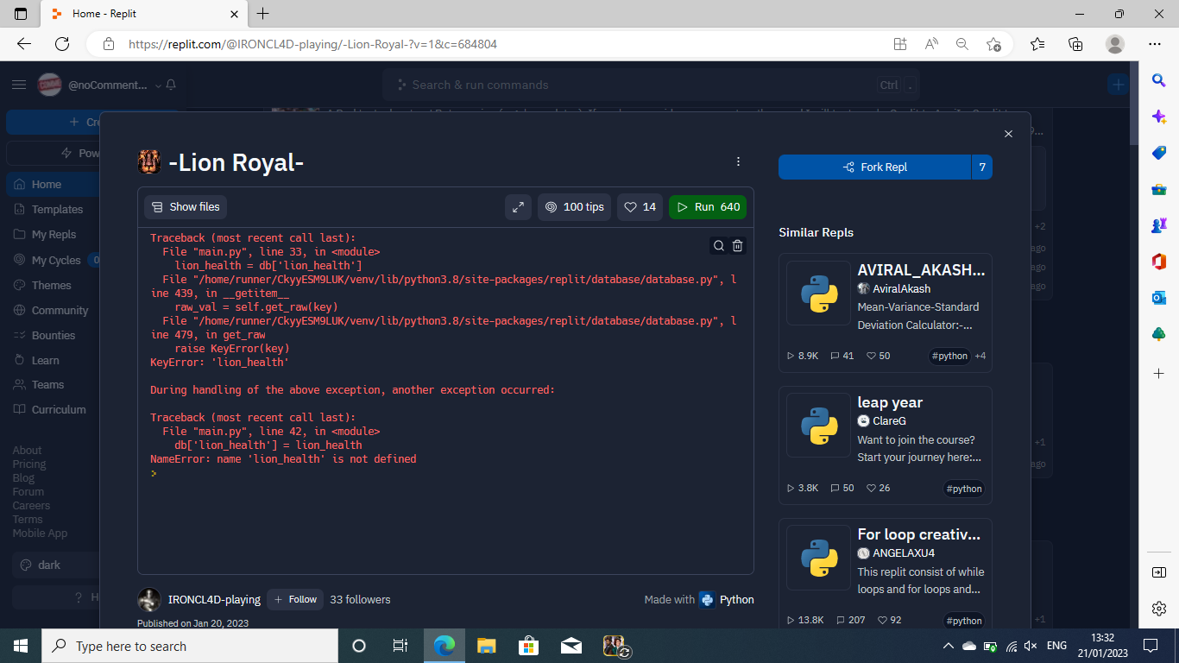Screen dimensions: 1179x663
Task: Open the browser profile avatar
Action: 1115,44
